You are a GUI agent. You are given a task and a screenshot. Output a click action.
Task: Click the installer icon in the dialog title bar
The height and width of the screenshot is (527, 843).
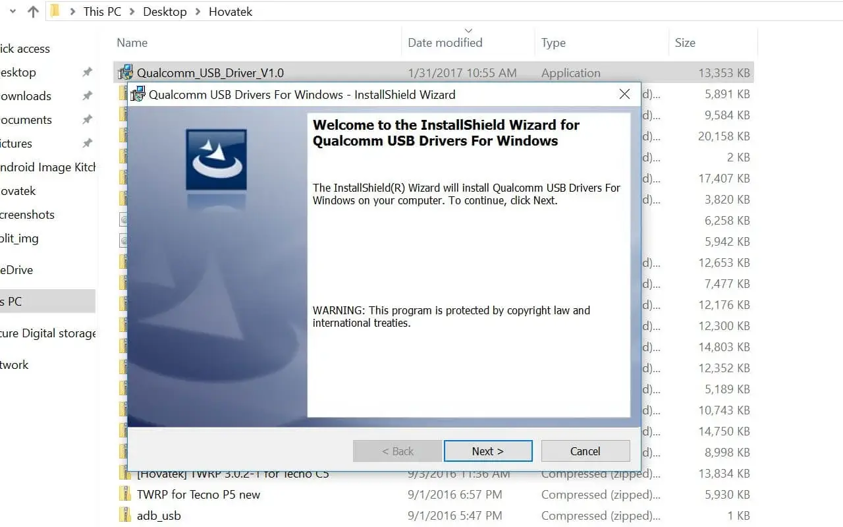click(x=137, y=94)
